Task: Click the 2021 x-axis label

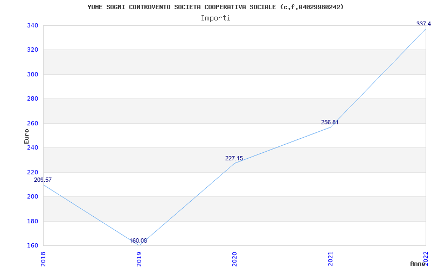Action: pyautogui.click(x=330, y=259)
